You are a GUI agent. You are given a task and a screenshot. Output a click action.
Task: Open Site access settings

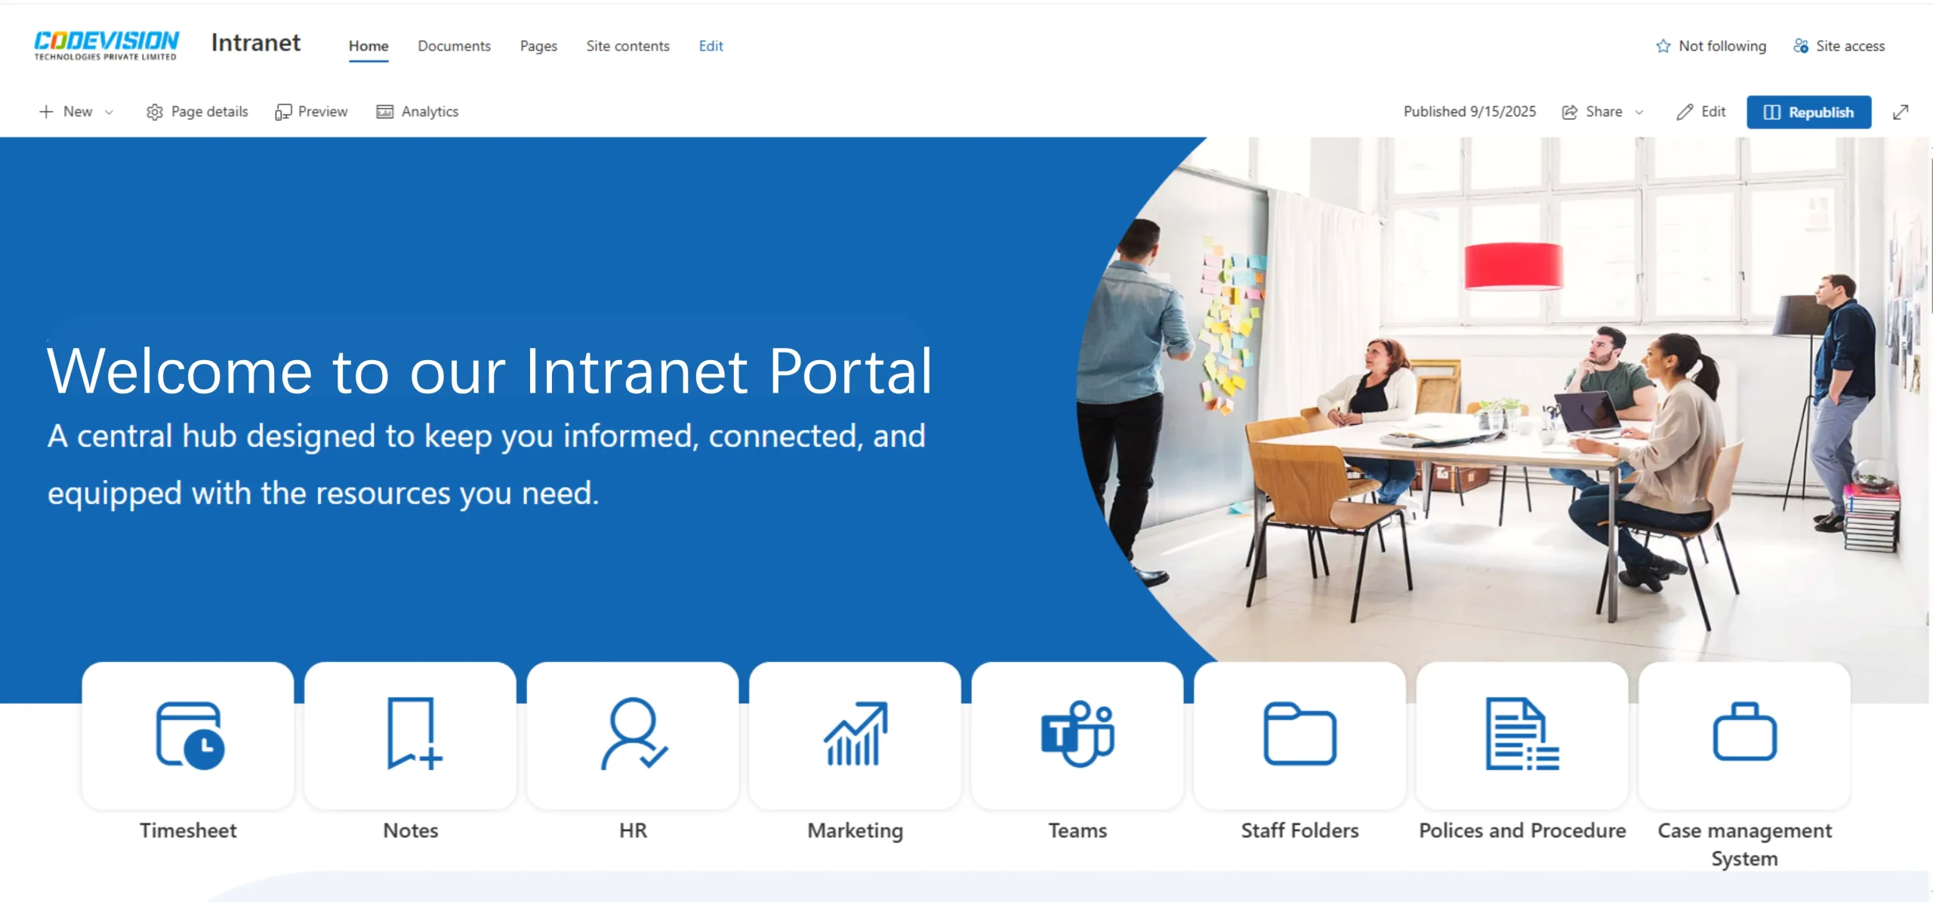tap(1839, 46)
